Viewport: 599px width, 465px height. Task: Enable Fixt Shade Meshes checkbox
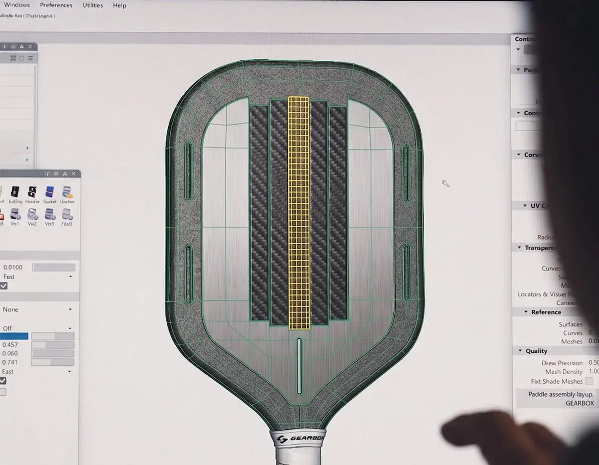click(x=589, y=381)
